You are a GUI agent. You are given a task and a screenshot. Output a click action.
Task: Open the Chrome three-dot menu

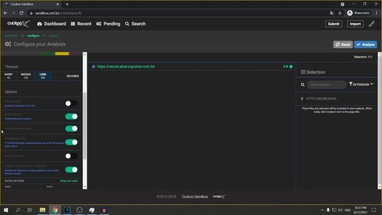377,13
